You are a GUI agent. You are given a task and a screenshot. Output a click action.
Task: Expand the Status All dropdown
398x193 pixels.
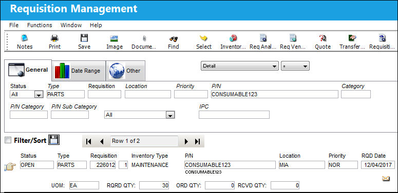click(x=39, y=95)
